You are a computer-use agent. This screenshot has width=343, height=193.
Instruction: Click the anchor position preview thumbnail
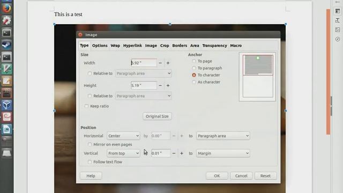(257, 77)
